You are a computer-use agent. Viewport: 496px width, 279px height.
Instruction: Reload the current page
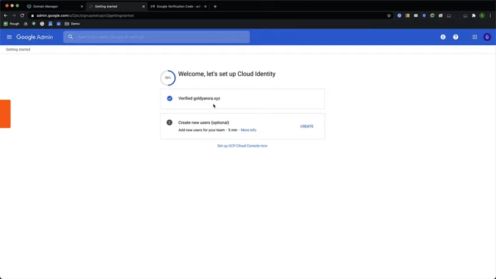[x=22, y=16]
